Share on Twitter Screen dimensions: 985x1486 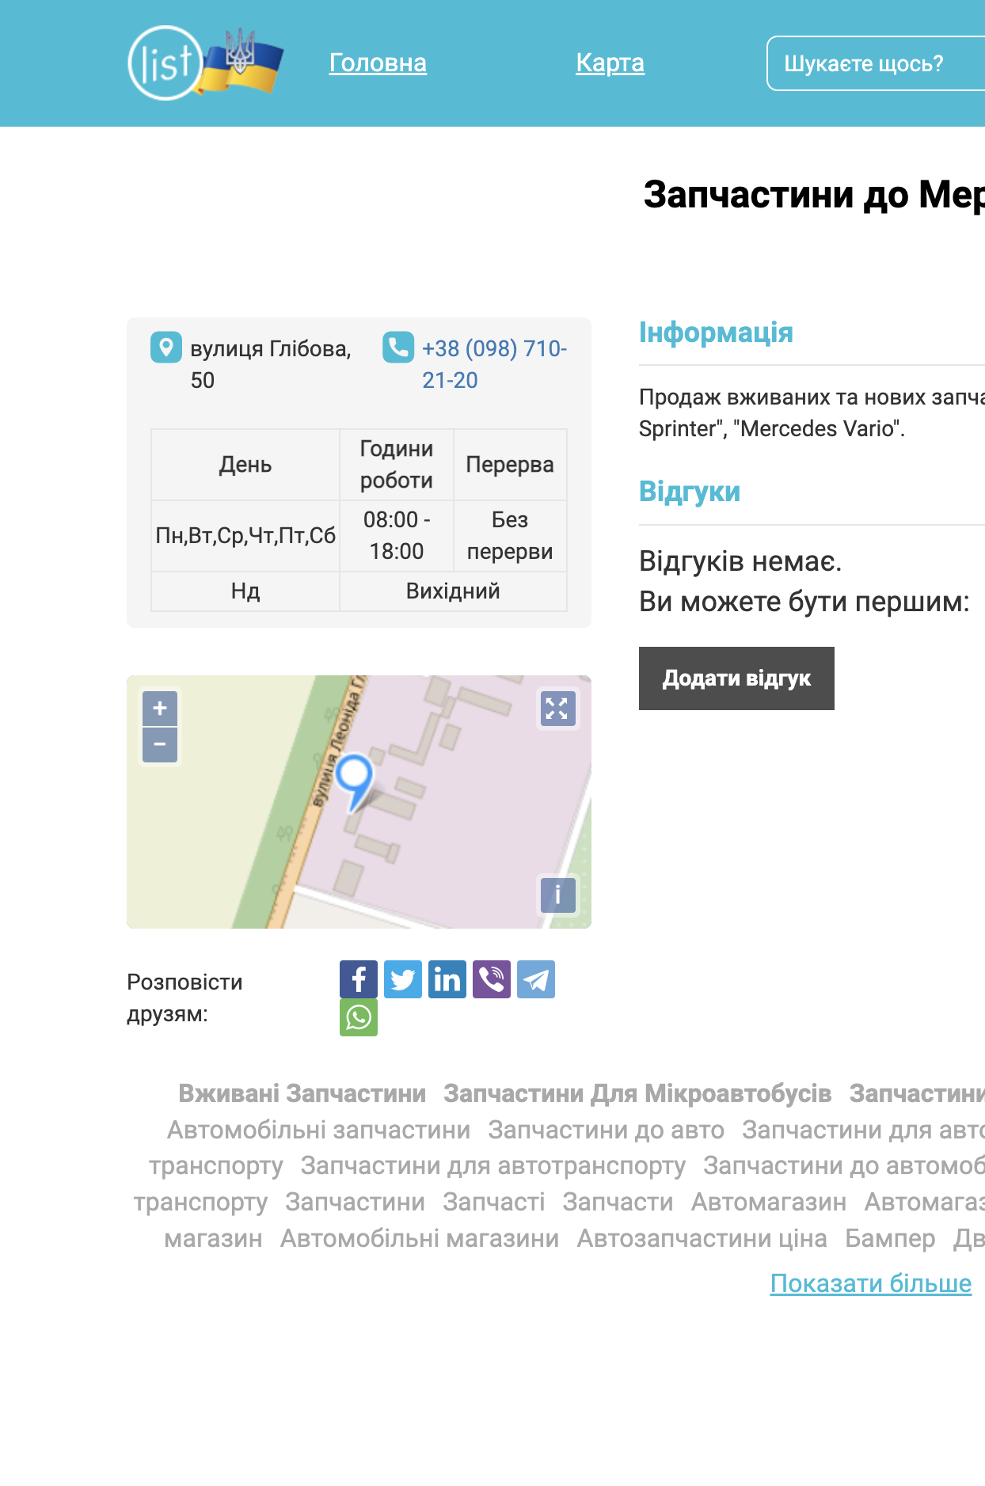point(403,979)
